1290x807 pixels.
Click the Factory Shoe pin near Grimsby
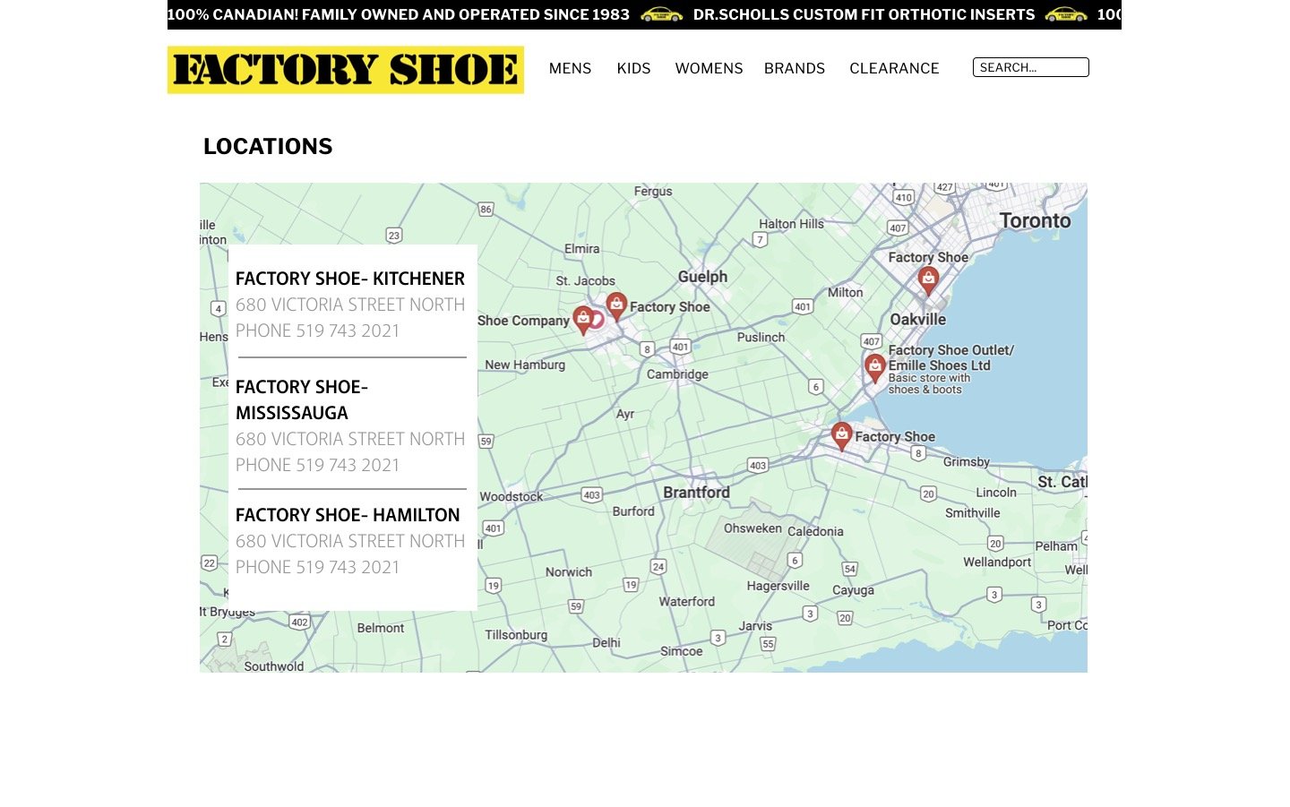point(841,436)
